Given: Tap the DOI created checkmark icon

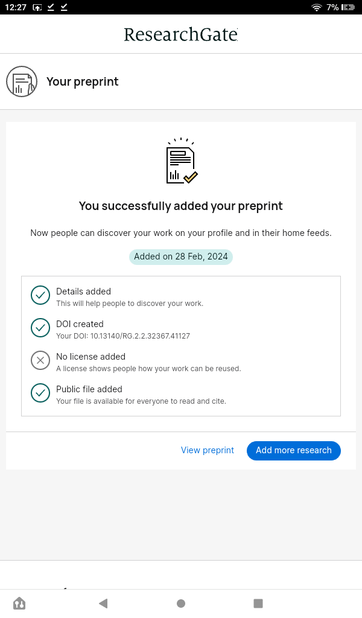Looking at the screenshot, I should point(40,328).
